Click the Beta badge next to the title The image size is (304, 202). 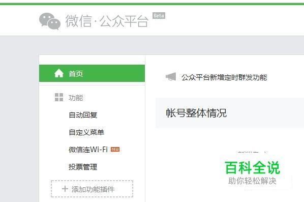click(159, 16)
